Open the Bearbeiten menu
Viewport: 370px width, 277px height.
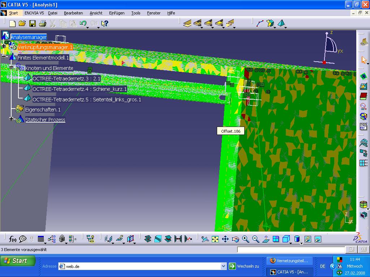tap(73, 13)
